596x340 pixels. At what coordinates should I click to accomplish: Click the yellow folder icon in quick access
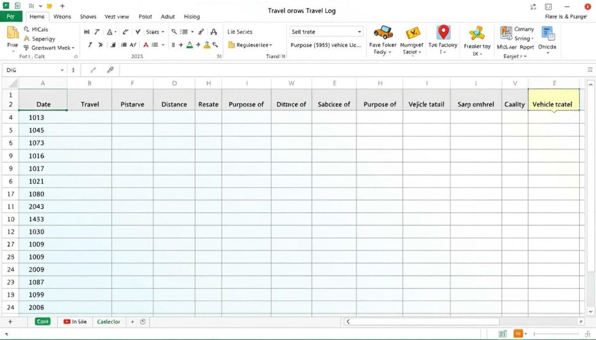pyautogui.click(x=49, y=6)
